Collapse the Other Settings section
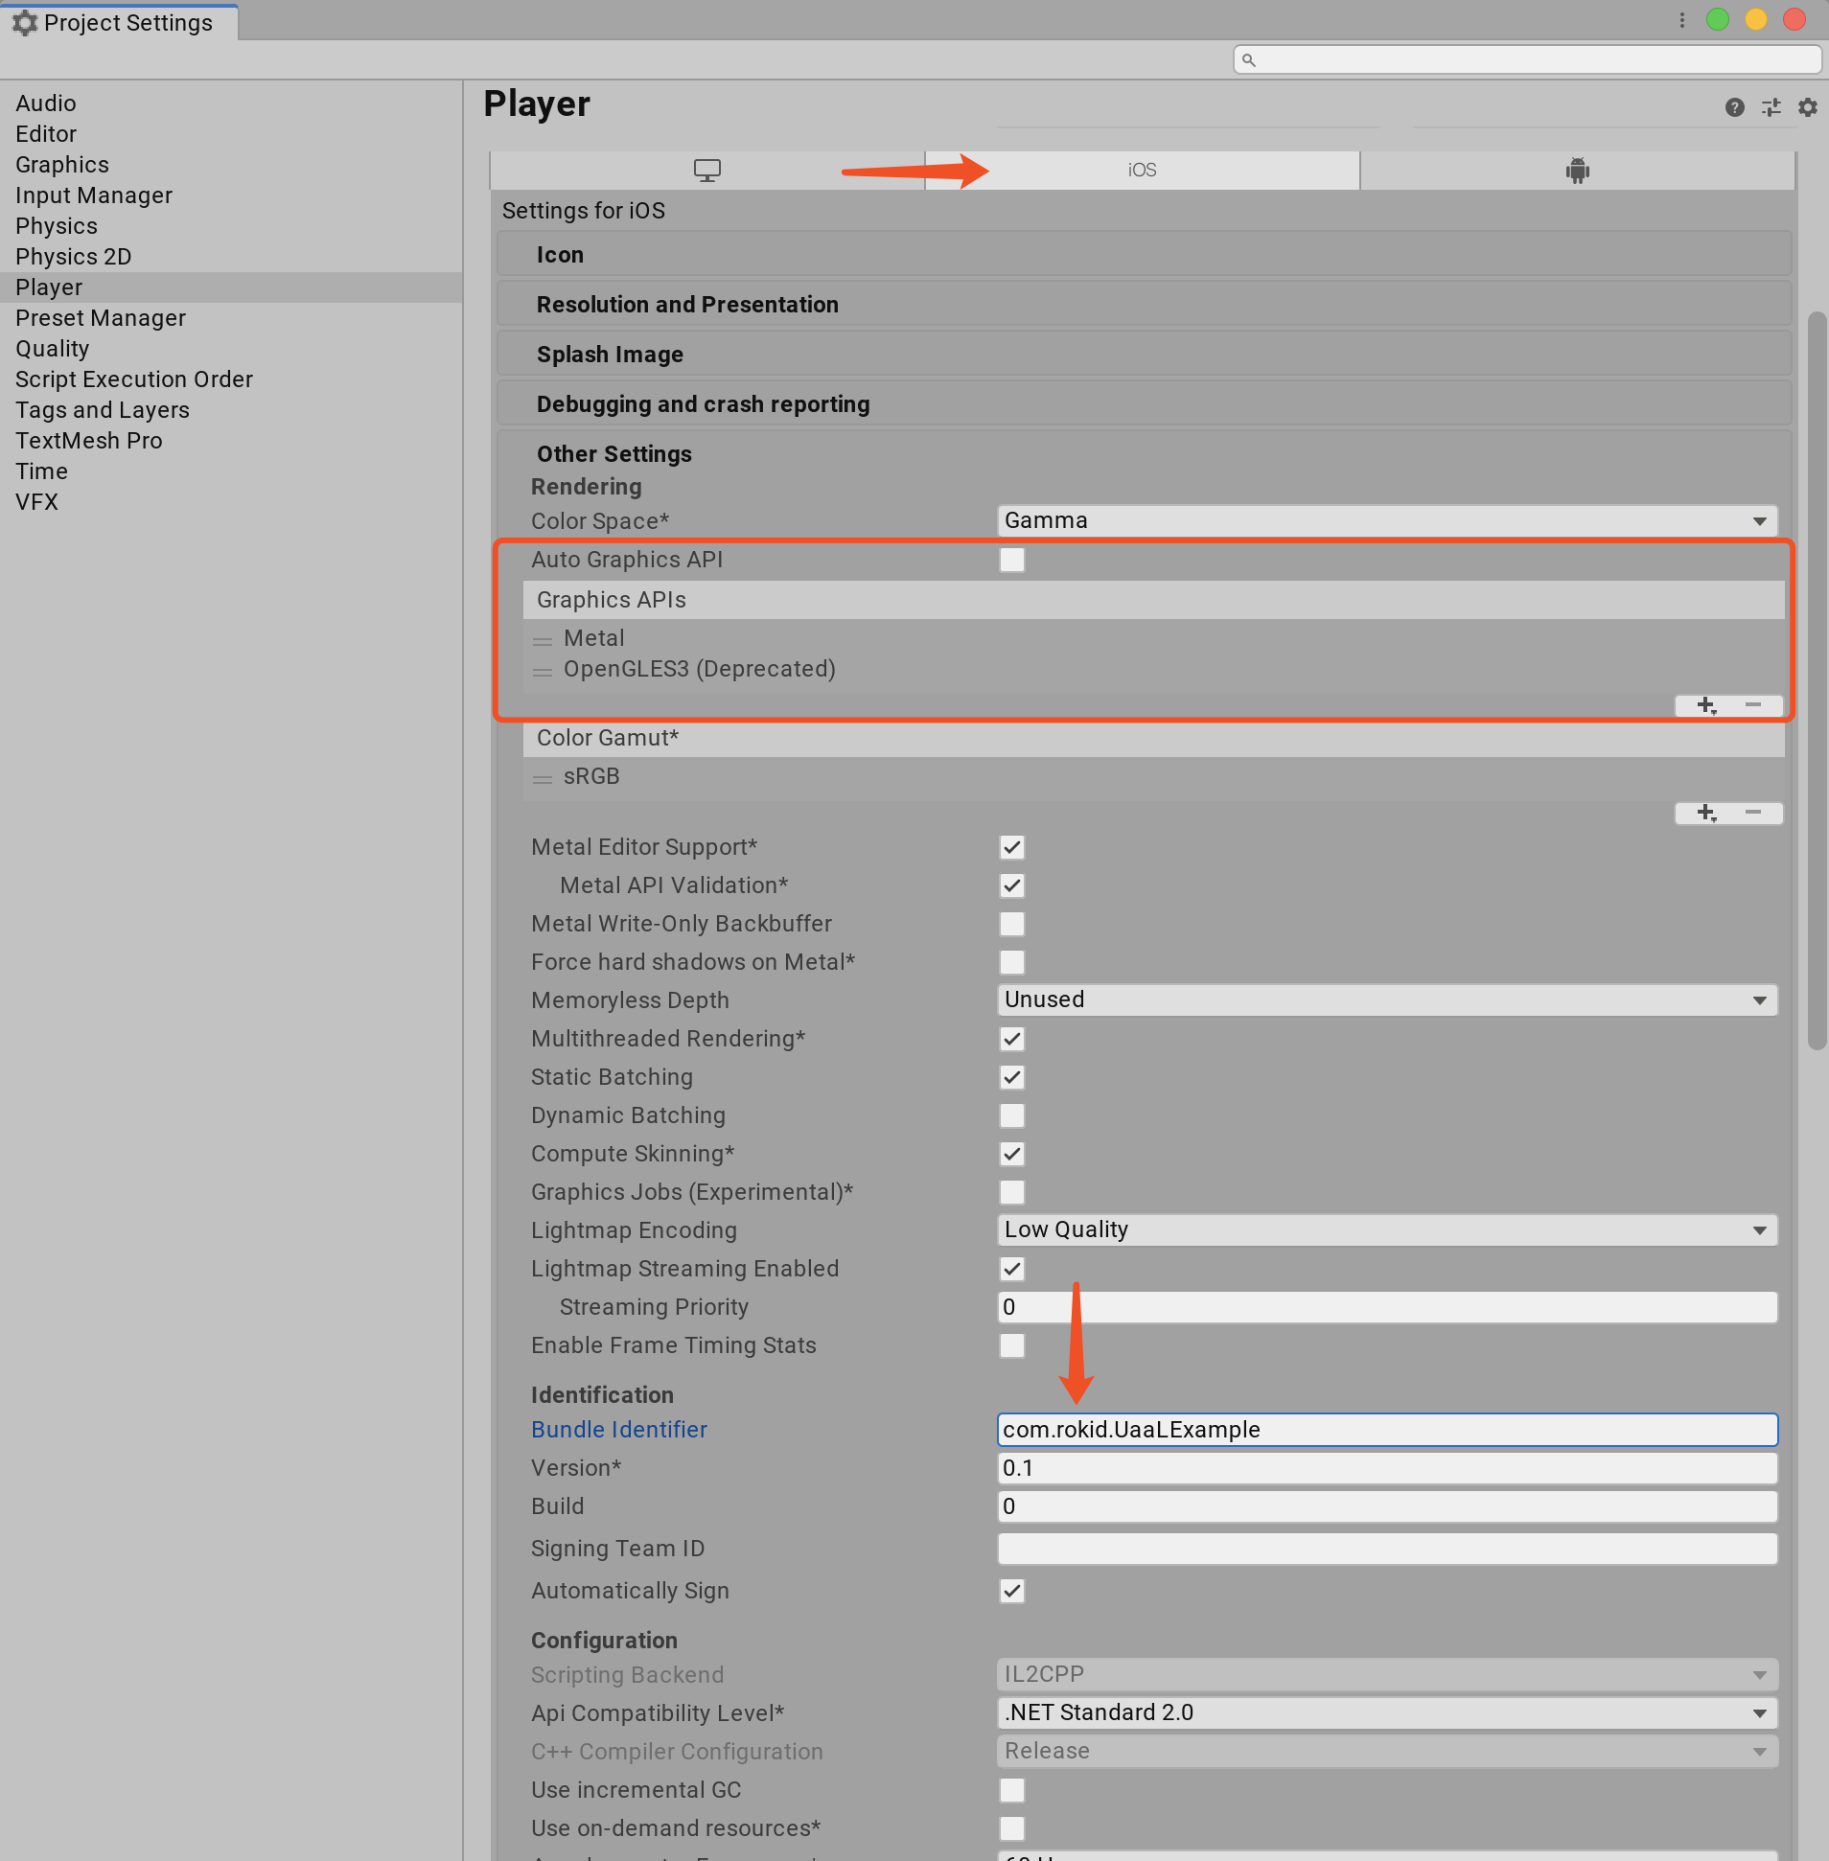This screenshot has height=1861, width=1829. (x=1143, y=454)
